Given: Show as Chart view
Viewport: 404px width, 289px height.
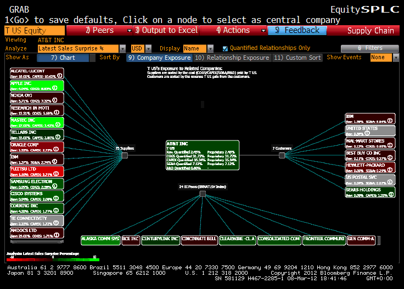Looking at the screenshot, I should click(x=63, y=58).
